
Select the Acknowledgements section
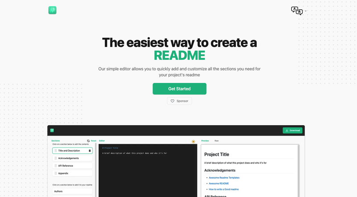tap(72, 158)
